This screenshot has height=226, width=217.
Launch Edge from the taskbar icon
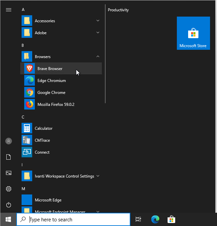point(155,219)
